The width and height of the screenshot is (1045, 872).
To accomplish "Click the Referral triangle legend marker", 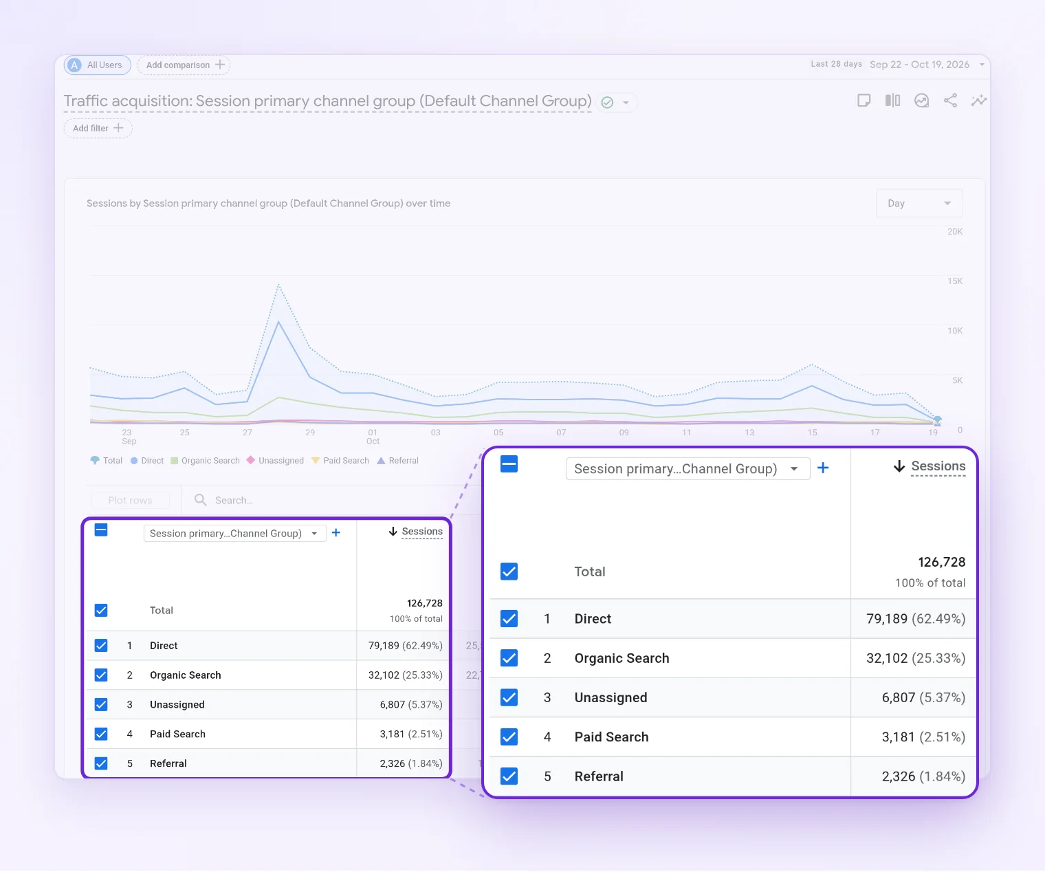I will [x=381, y=461].
